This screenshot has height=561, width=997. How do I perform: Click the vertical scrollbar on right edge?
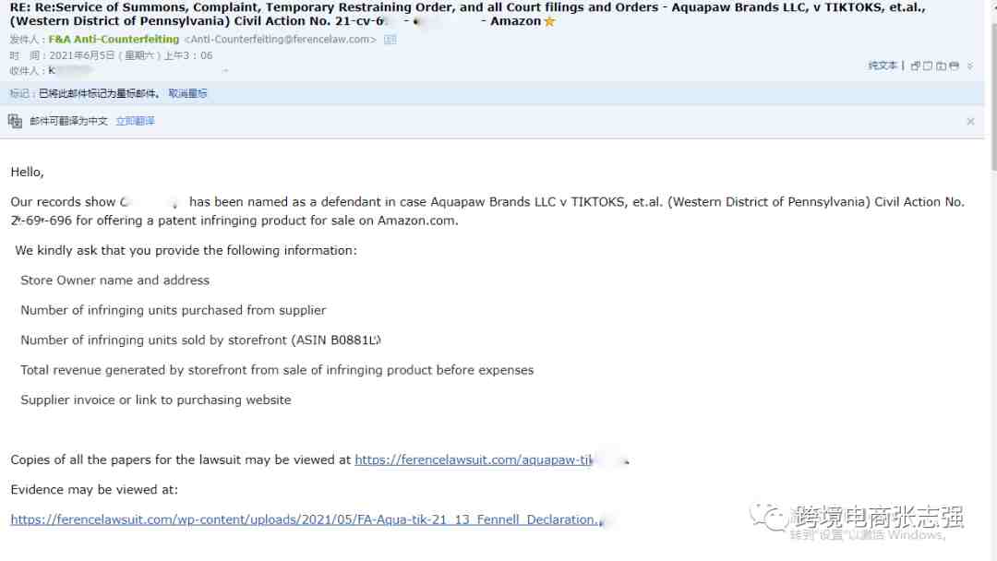pyautogui.click(x=993, y=95)
